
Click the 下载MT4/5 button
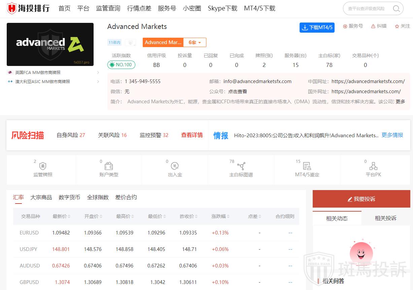tap(317, 28)
